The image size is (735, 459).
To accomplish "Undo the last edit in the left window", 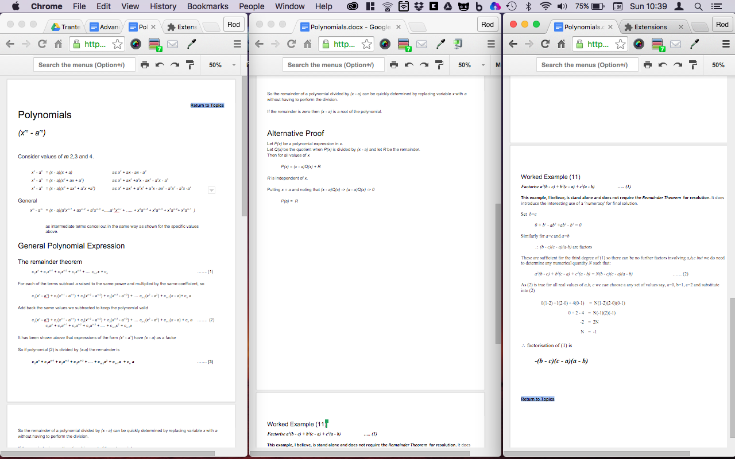I will coord(160,65).
